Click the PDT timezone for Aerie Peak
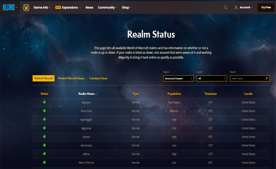276x169 pixels. point(210,111)
